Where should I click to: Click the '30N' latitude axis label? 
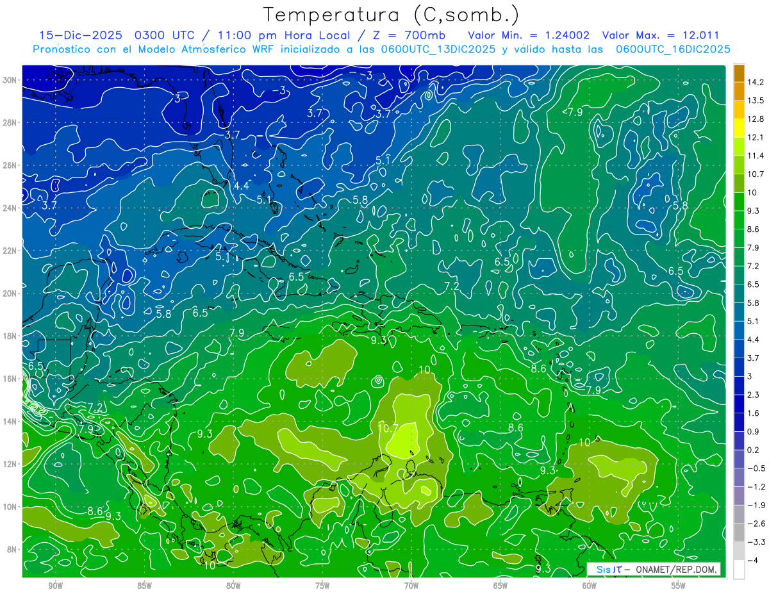click(x=11, y=80)
